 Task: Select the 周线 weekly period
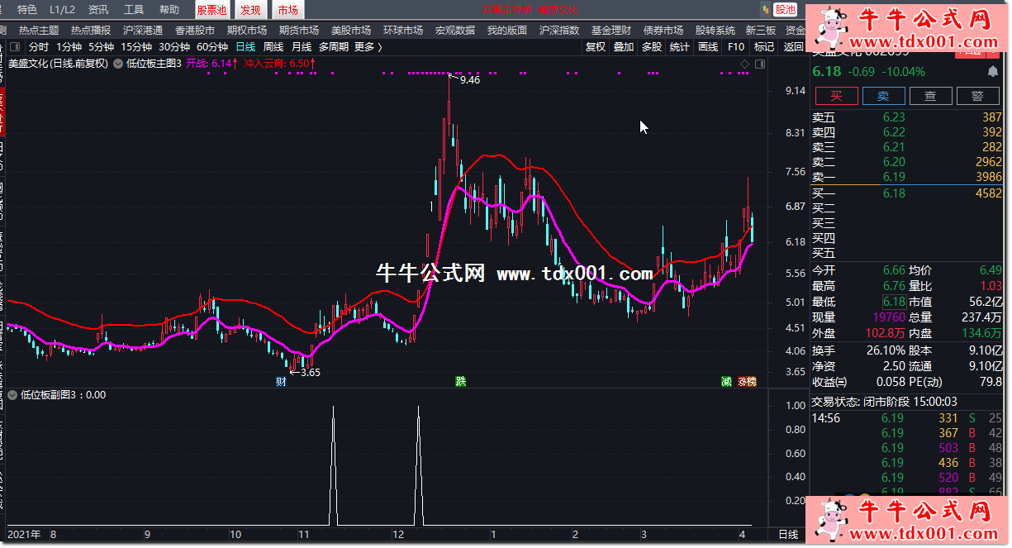click(273, 47)
